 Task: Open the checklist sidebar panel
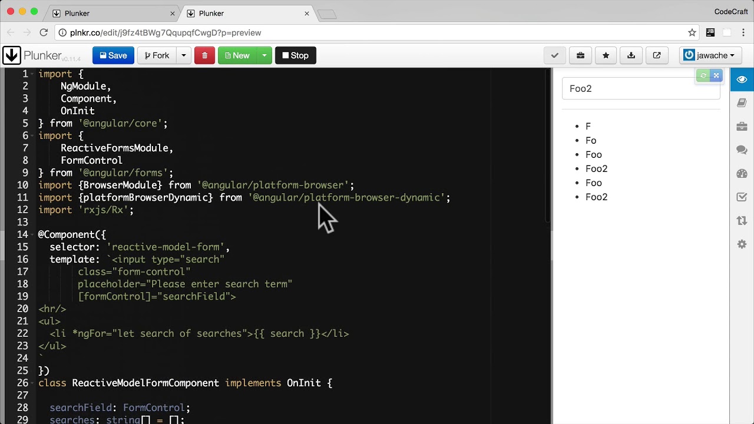click(x=742, y=197)
